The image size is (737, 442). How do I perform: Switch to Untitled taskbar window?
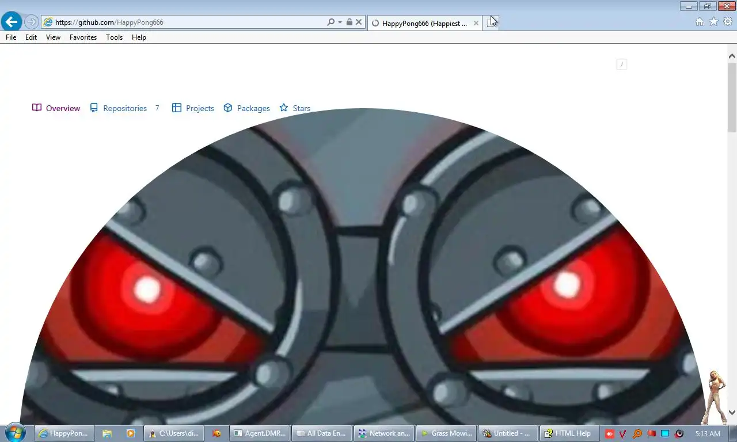click(x=508, y=433)
